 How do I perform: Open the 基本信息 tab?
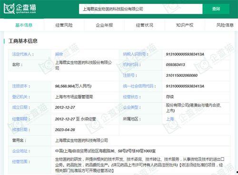click(x=24, y=25)
